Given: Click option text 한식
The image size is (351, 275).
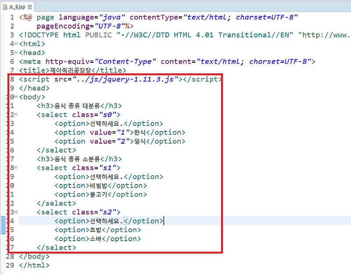Looking at the screenshot, I should (140, 133).
